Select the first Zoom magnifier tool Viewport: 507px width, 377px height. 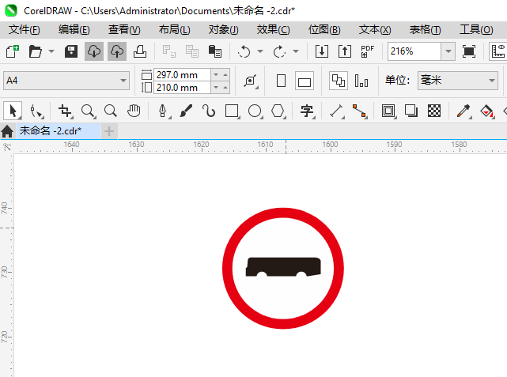point(89,111)
